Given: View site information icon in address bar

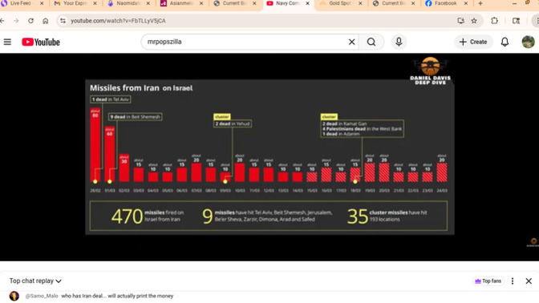Looking at the screenshot, I should [63, 21].
